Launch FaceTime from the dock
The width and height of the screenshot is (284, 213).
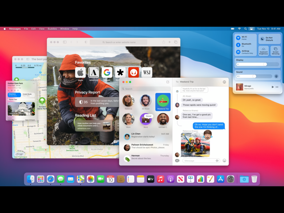(x=101, y=179)
